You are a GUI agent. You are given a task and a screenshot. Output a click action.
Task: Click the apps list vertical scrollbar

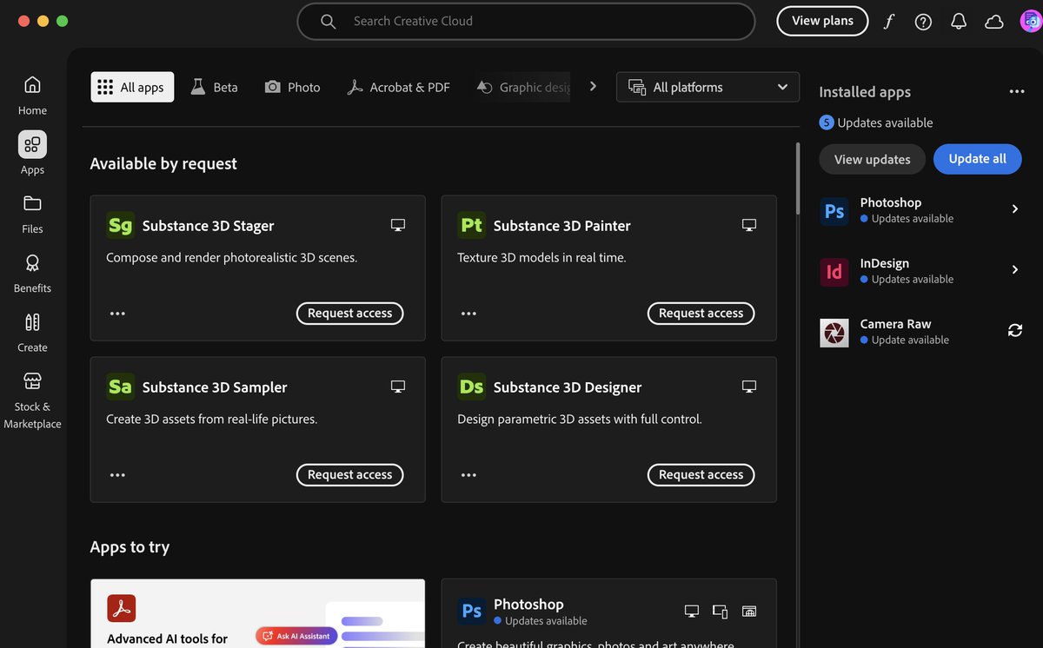[797, 178]
